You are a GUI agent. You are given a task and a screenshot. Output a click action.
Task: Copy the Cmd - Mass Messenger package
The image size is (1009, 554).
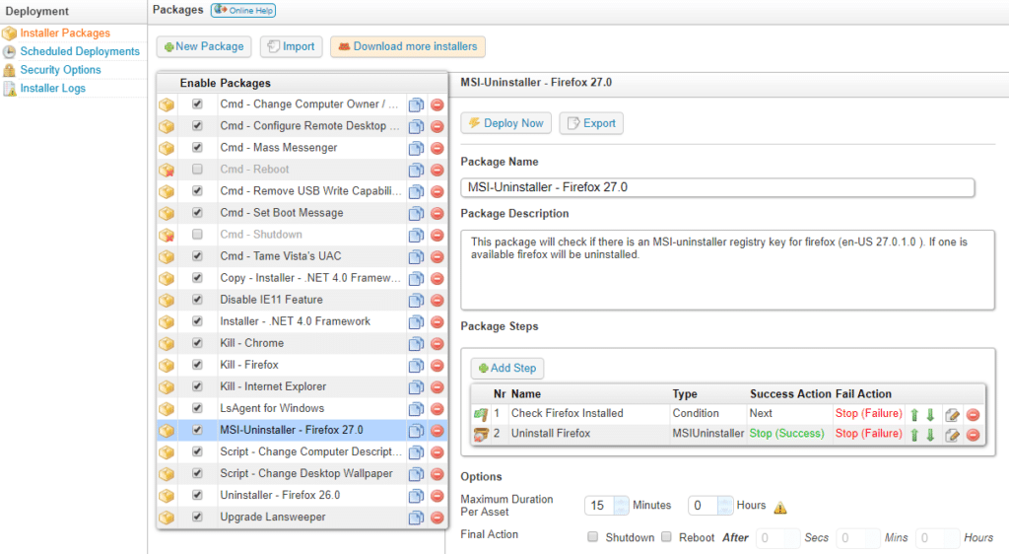pyautogui.click(x=417, y=148)
